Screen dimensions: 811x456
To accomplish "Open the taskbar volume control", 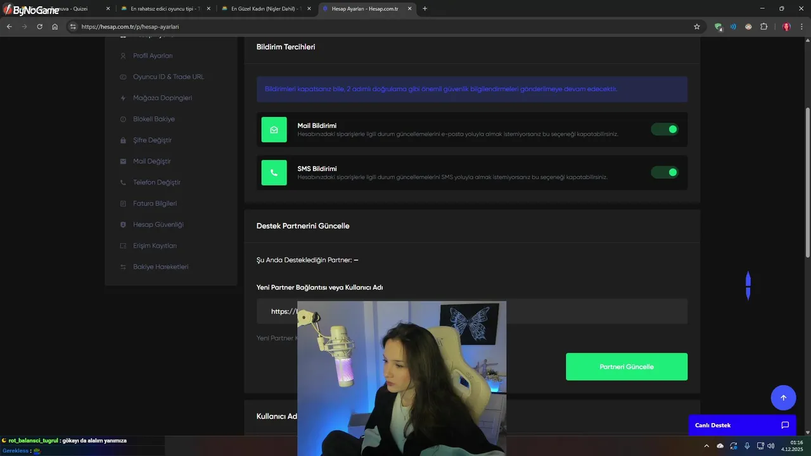I will click(x=770, y=446).
